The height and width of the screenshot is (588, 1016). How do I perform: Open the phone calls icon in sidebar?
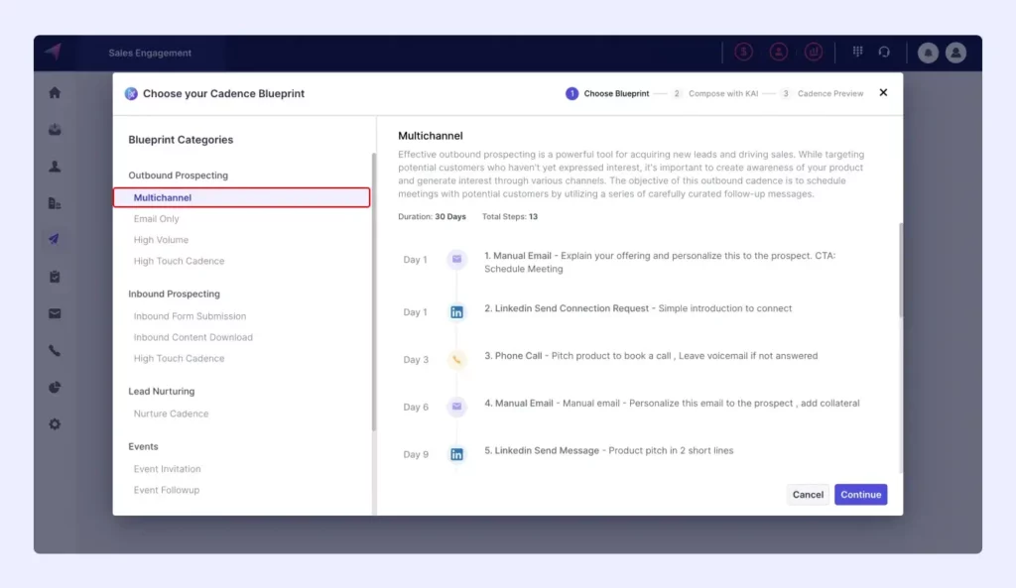pos(55,350)
